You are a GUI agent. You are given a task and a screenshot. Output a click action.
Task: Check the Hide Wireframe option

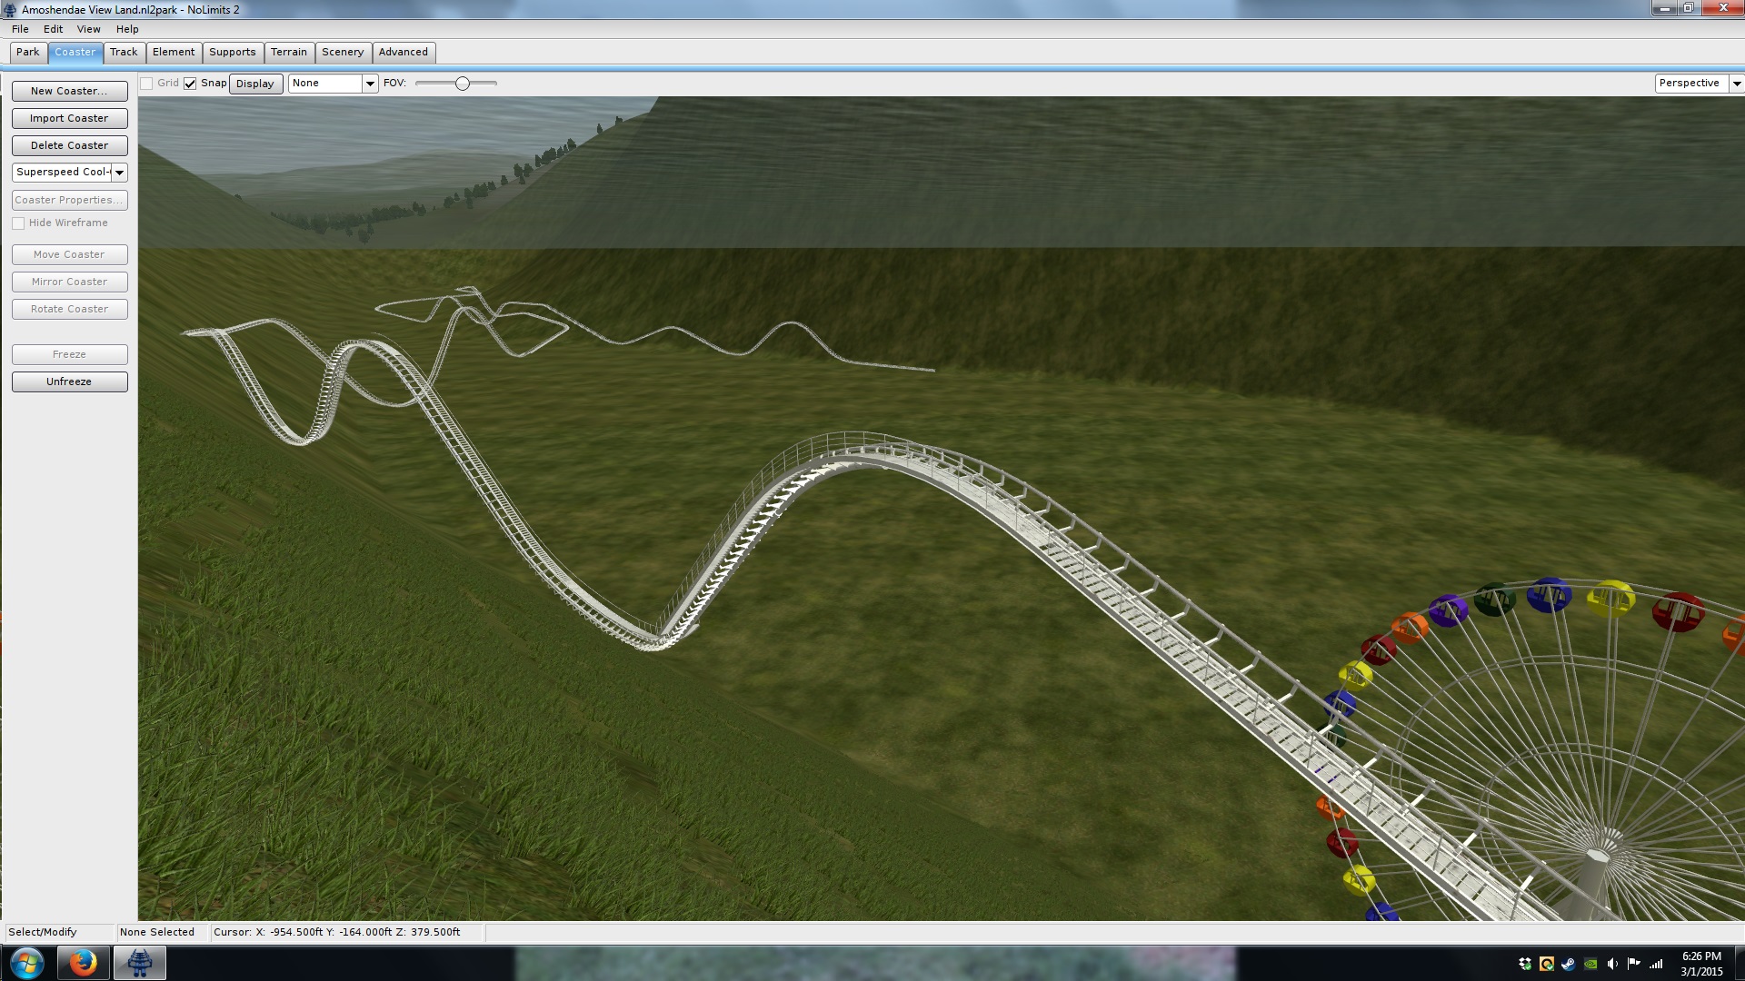pyautogui.click(x=18, y=223)
